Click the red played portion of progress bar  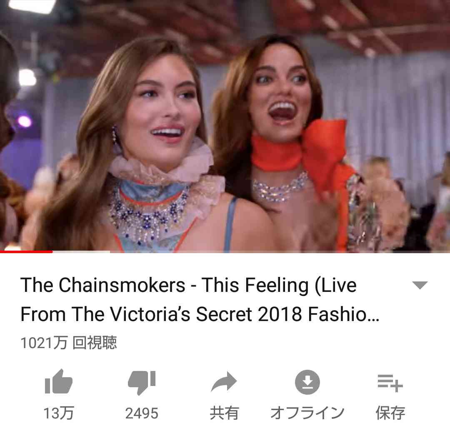coord(26,252)
